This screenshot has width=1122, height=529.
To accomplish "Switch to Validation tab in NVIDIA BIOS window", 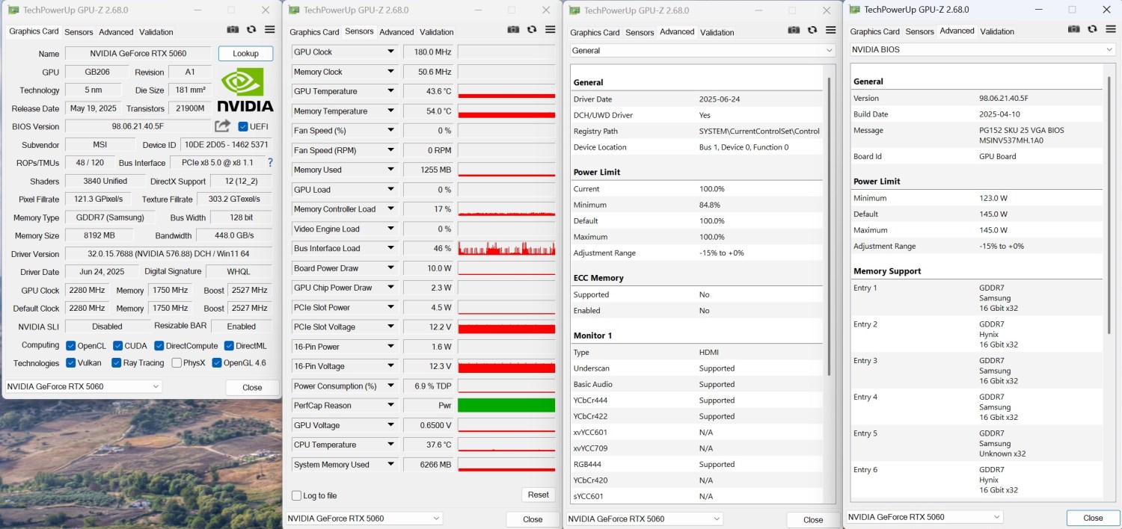I will (997, 31).
